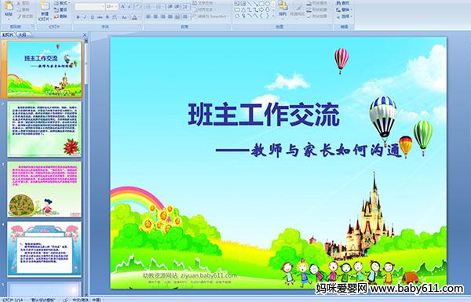Click the Delete slide icon
This screenshot has width=471, height=302.
click(61, 16)
